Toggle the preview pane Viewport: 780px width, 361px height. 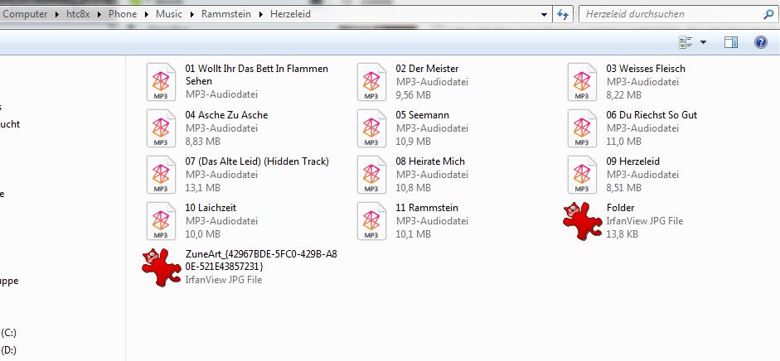coord(731,42)
